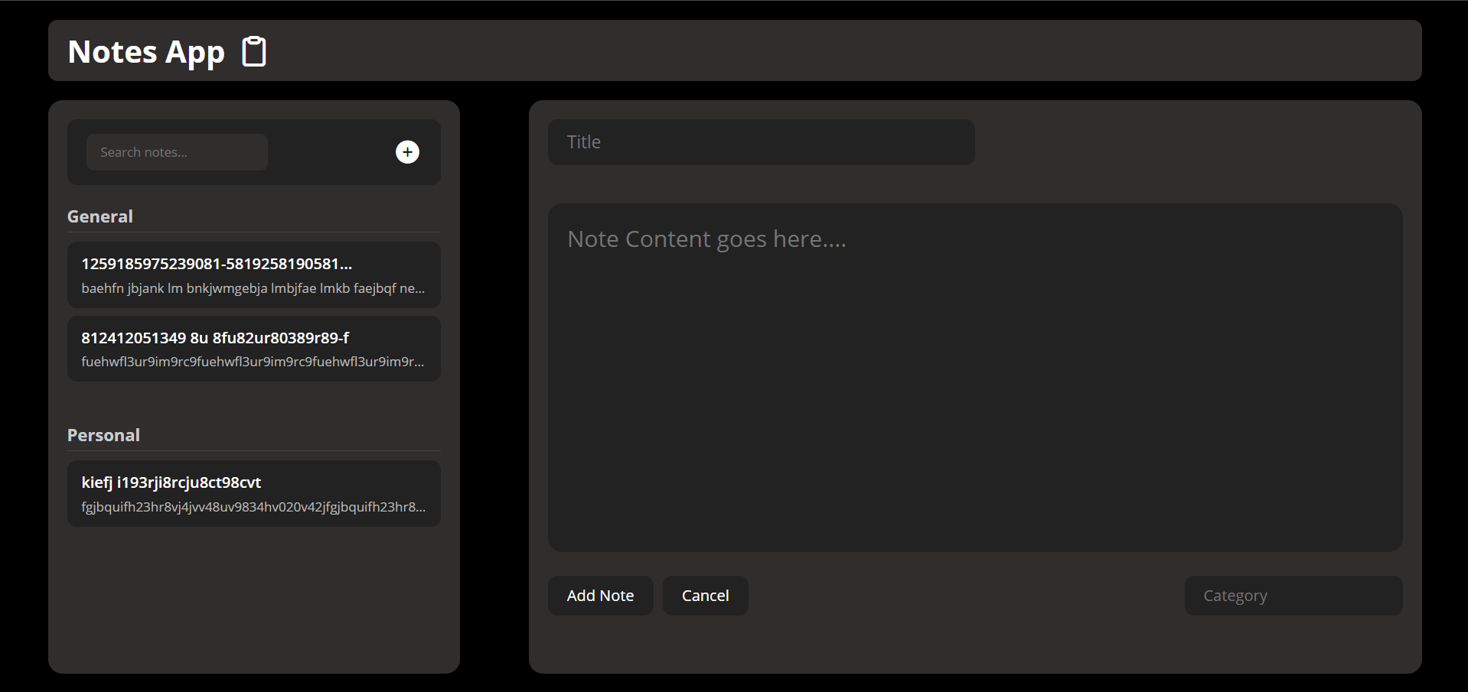Click the Notes App title text
The width and height of the screenshot is (1468, 692).
pyautogui.click(x=146, y=52)
